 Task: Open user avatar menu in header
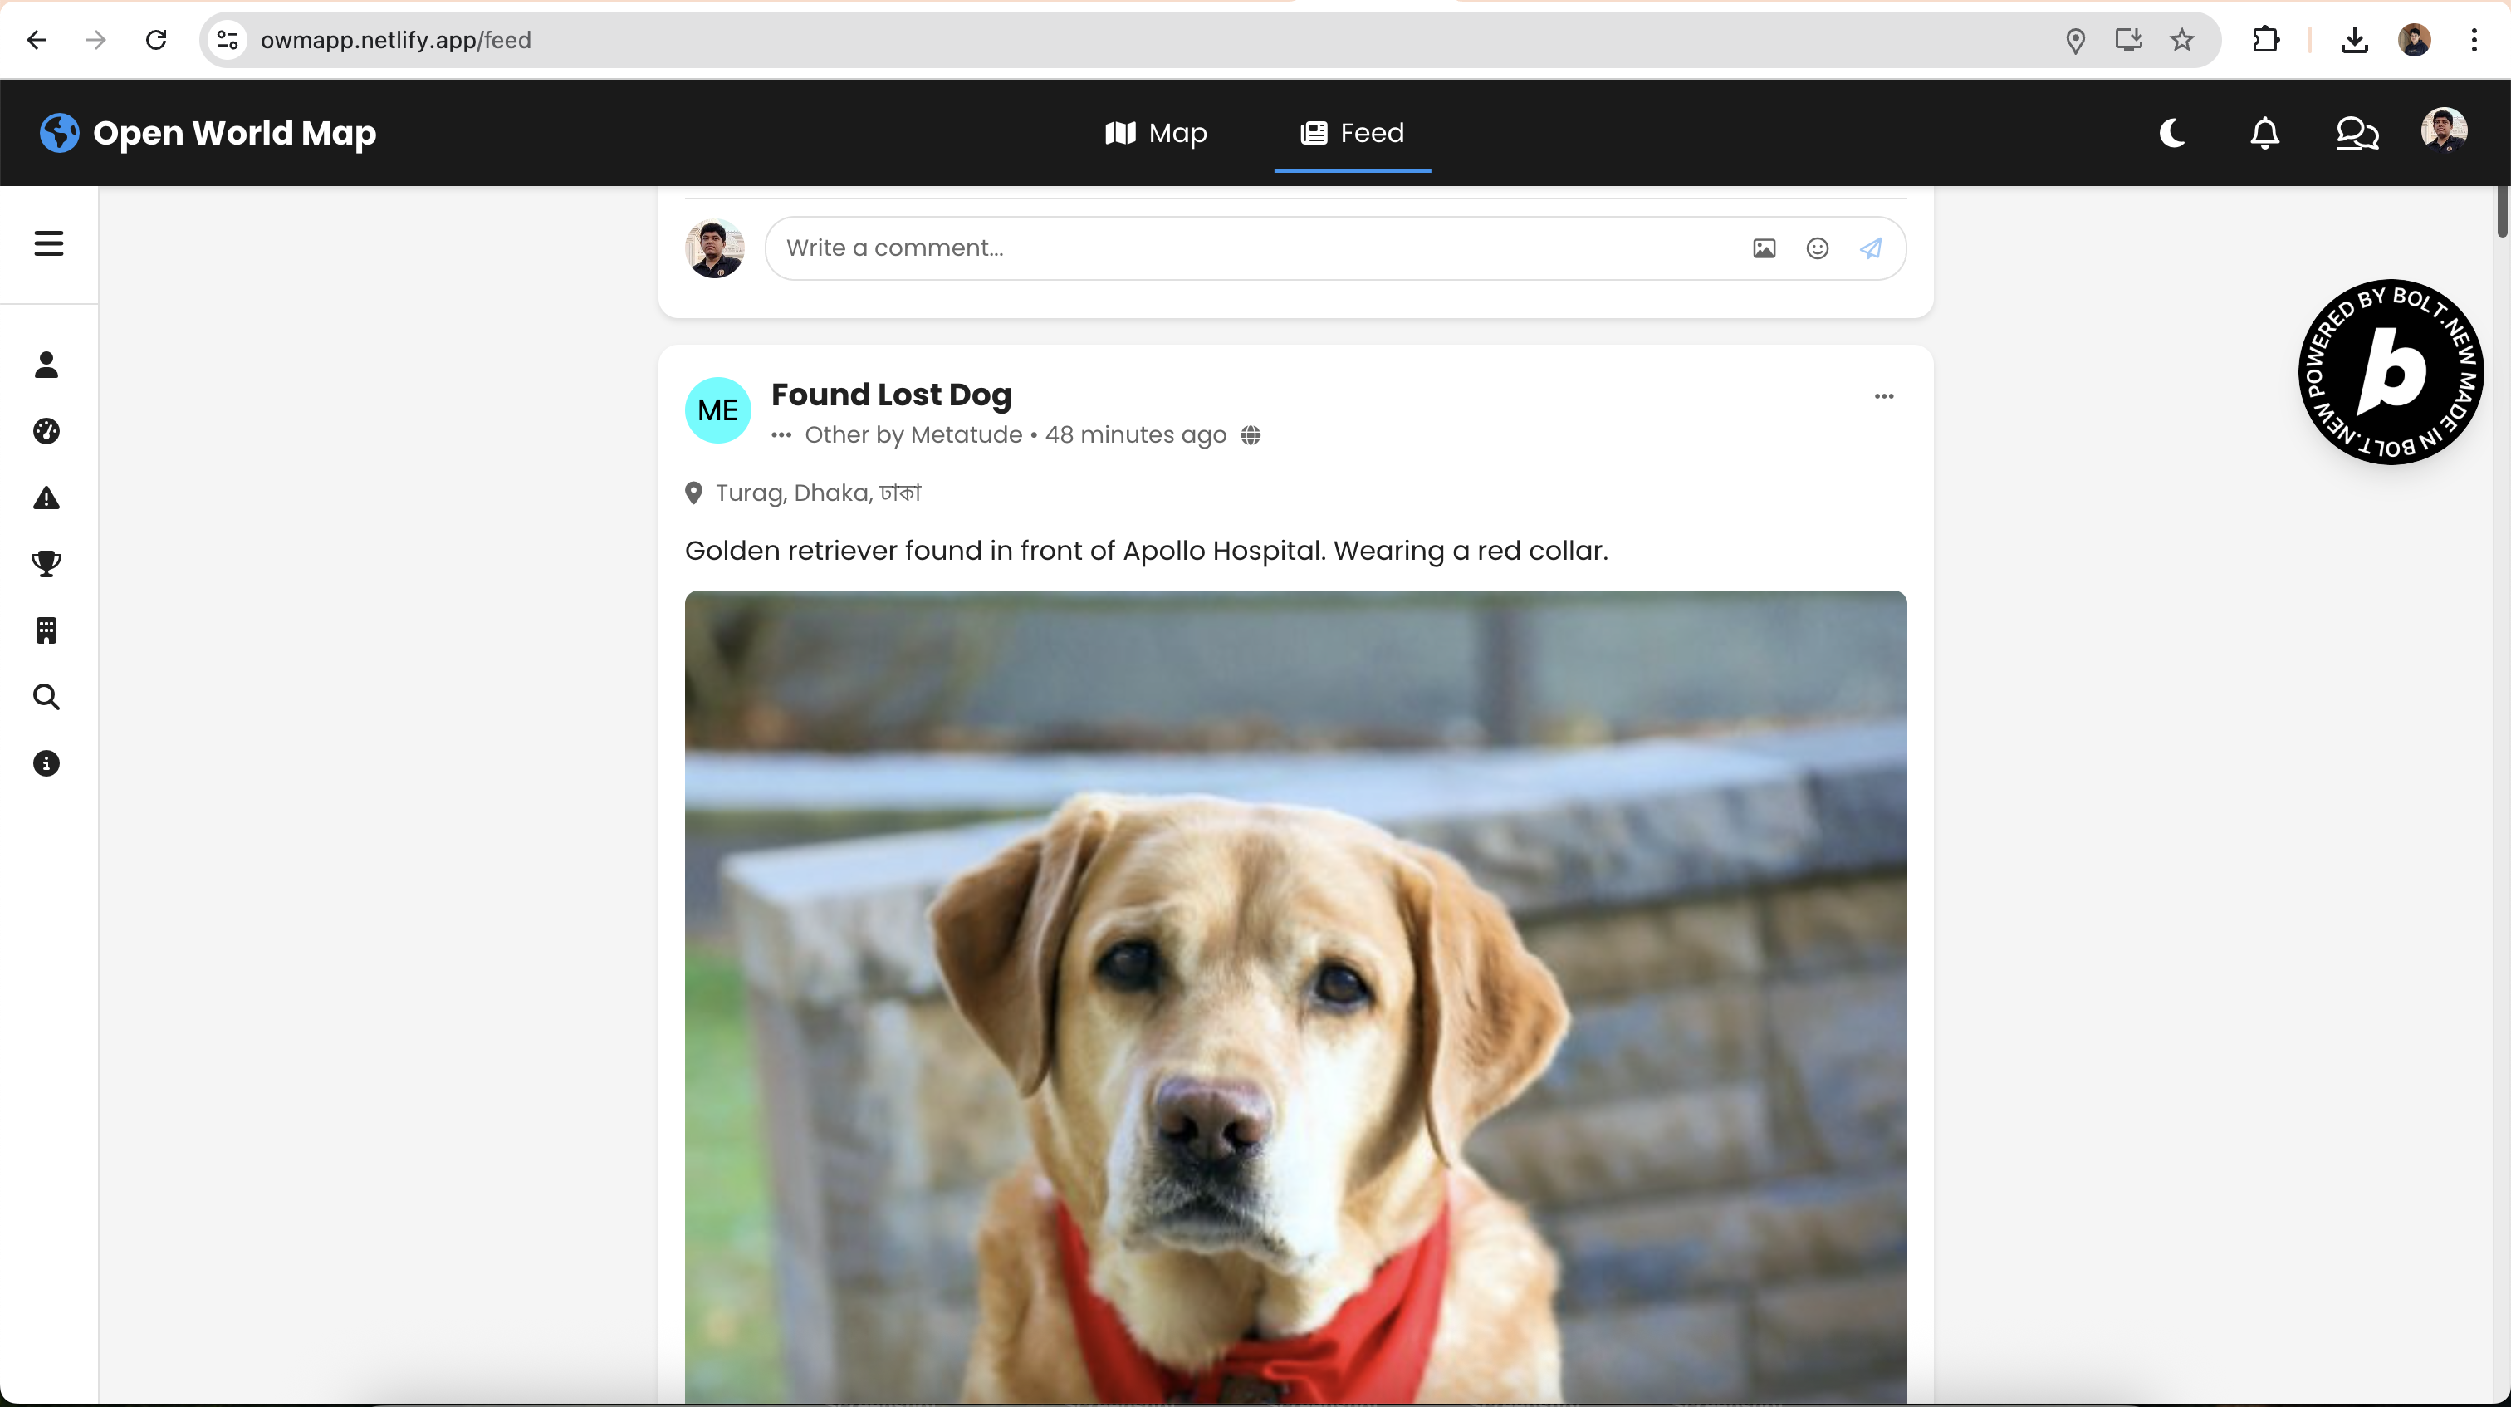[x=2444, y=130]
